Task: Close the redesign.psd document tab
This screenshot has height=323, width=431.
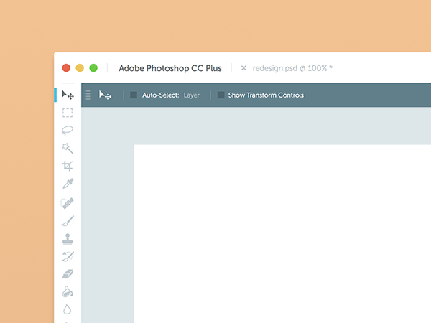Action: [x=244, y=68]
